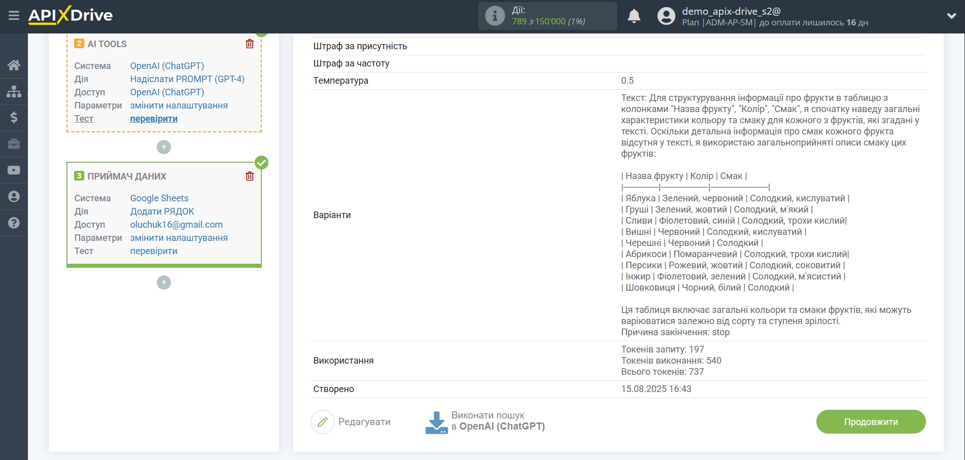This screenshot has width=965, height=460.
Task: Open notifications bell
Action: pos(634,16)
